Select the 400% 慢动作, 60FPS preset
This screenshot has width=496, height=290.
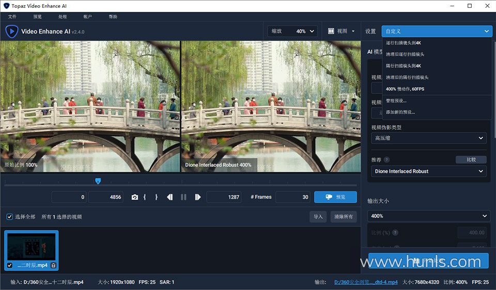point(405,89)
